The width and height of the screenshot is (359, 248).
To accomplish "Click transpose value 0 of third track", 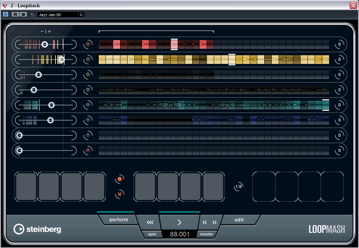I will pyautogui.click(x=339, y=74).
